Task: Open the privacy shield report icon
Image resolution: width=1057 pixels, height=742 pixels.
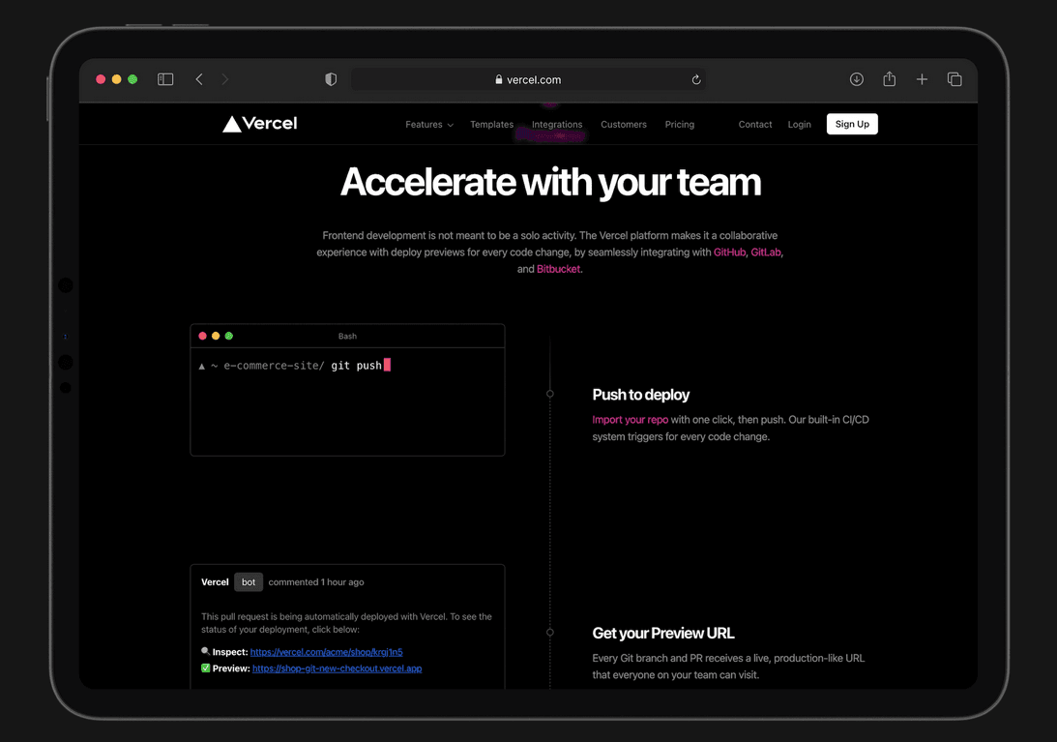Action: (331, 79)
